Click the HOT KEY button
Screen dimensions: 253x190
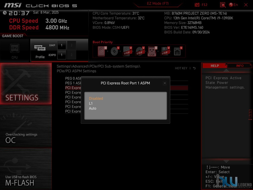pos(181,68)
